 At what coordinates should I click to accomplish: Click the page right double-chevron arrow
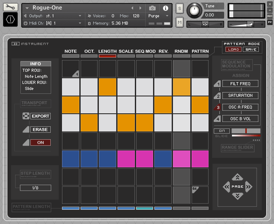[x=248, y=187]
